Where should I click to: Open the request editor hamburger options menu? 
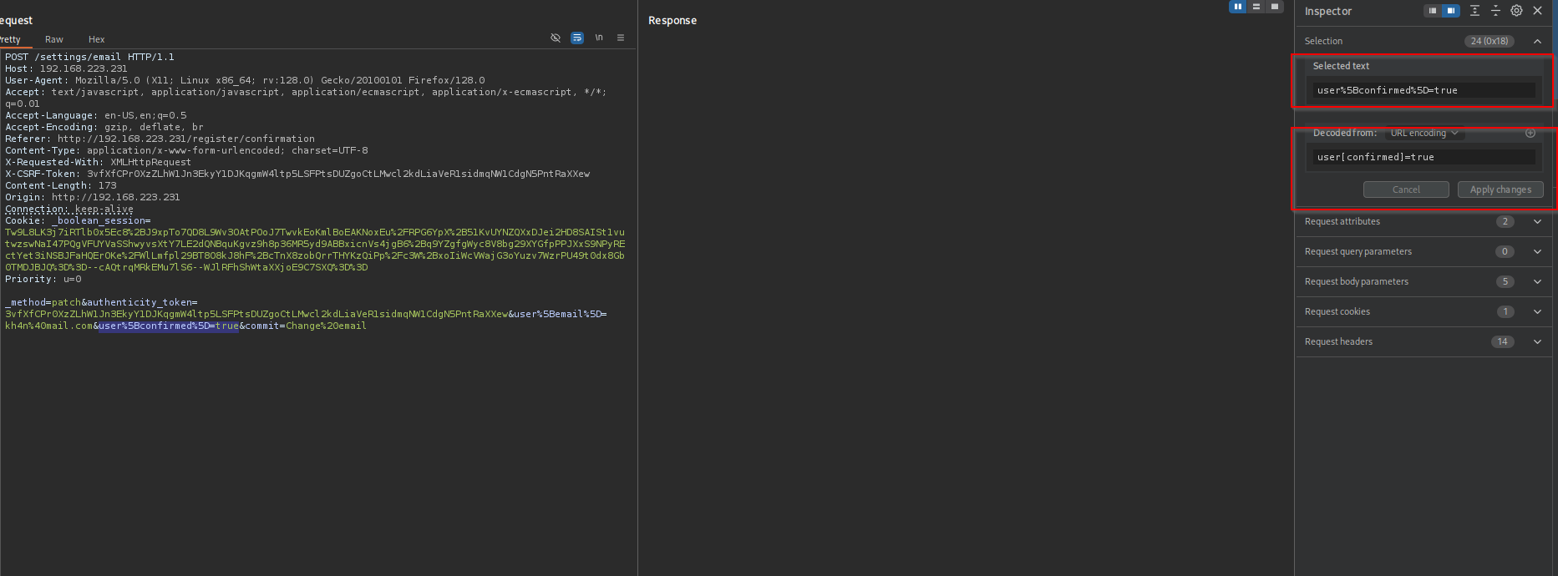click(x=621, y=38)
